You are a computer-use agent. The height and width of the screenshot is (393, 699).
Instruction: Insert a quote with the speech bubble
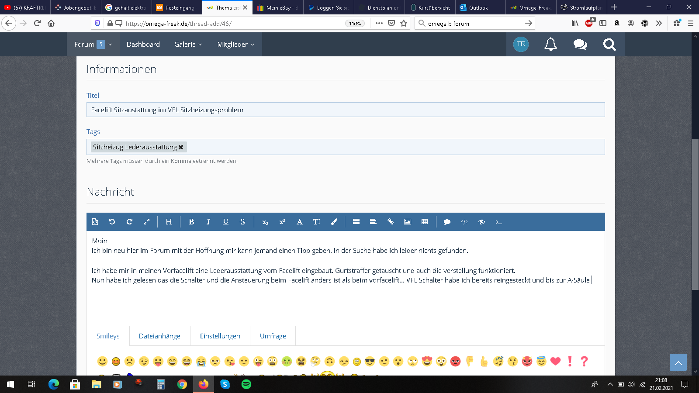[447, 222]
